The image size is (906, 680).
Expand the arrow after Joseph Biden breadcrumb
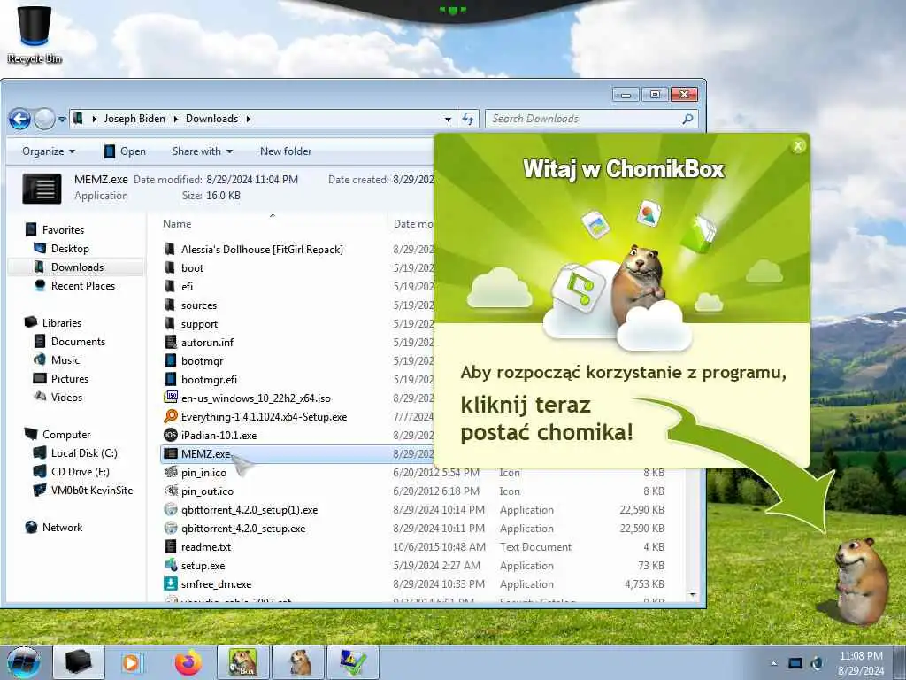click(x=176, y=120)
